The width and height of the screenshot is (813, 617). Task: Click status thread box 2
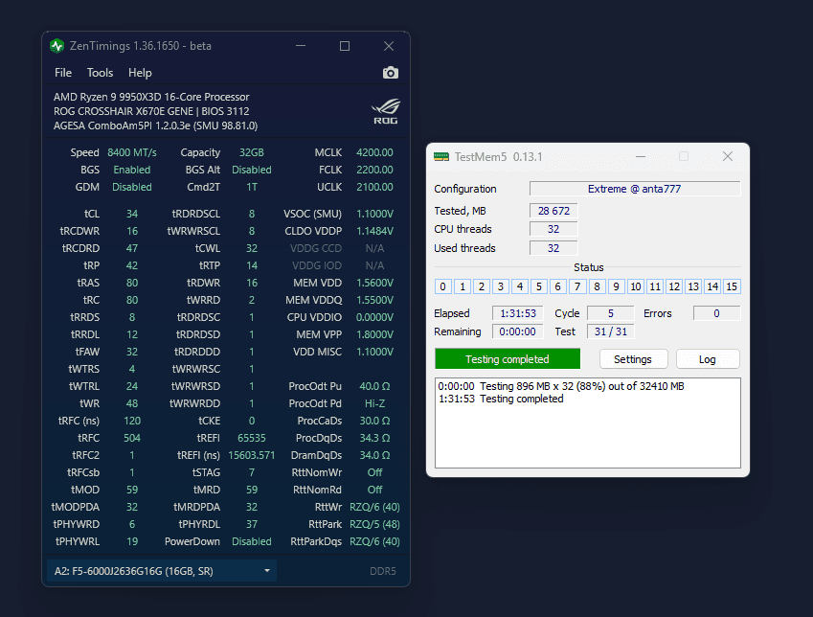point(481,286)
